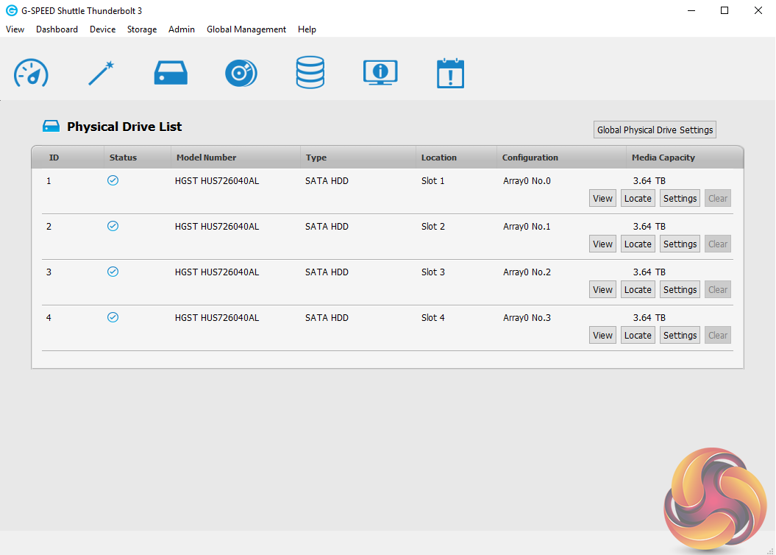Launch the Wizard magic wand icon
The height and width of the screenshot is (555, 776).
pyautogui.click(x=101, y=74)
